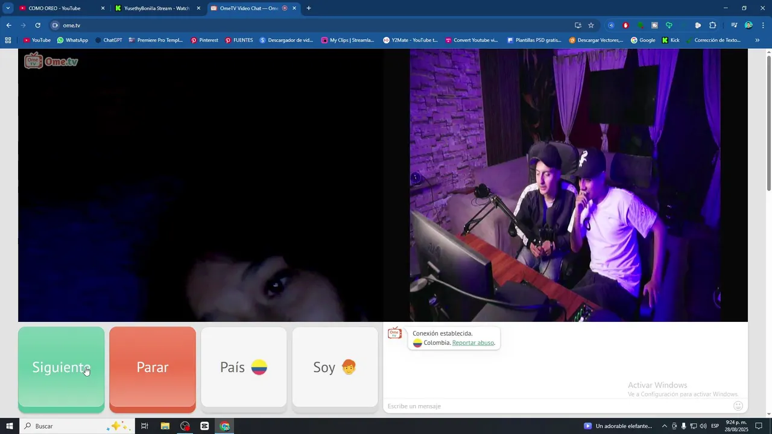Open the Corrección de Texto bookmark
The width and height of the screenshot is (772, 434).
[x=713, y=40]
